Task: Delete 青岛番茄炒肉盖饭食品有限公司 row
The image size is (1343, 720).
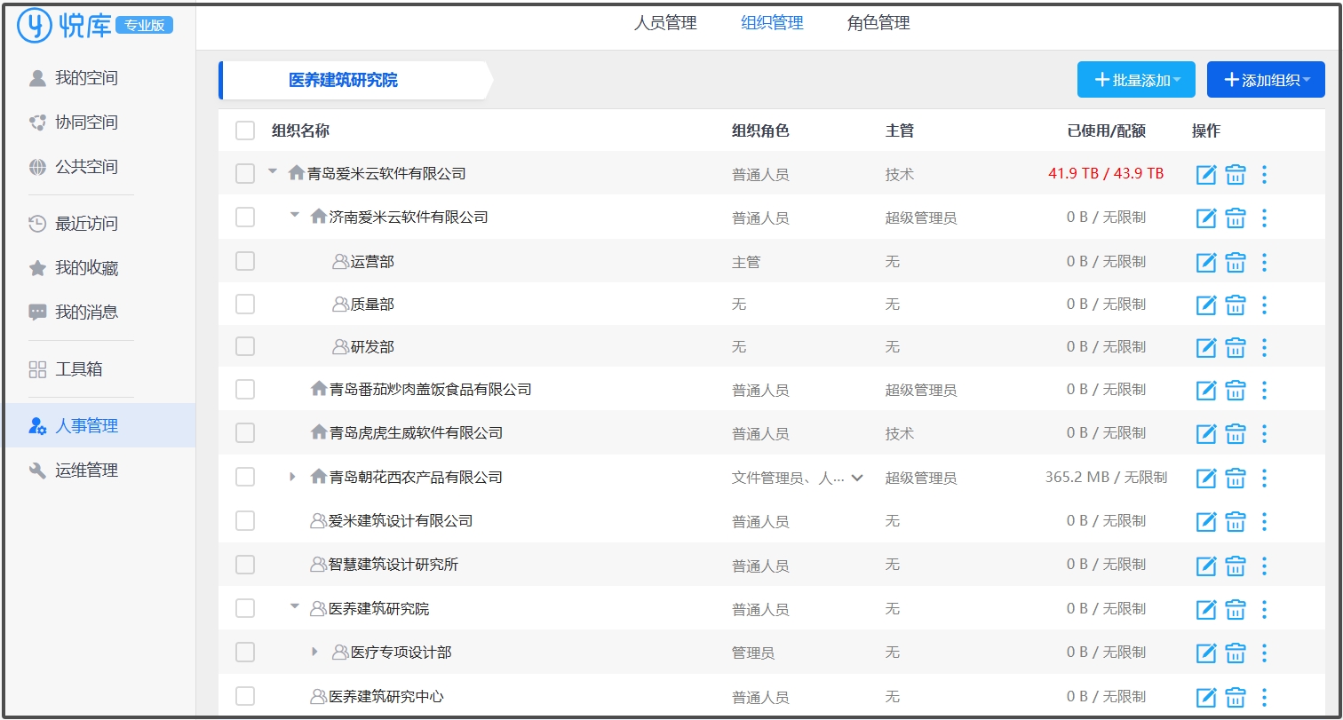Action: (1236, 390)
